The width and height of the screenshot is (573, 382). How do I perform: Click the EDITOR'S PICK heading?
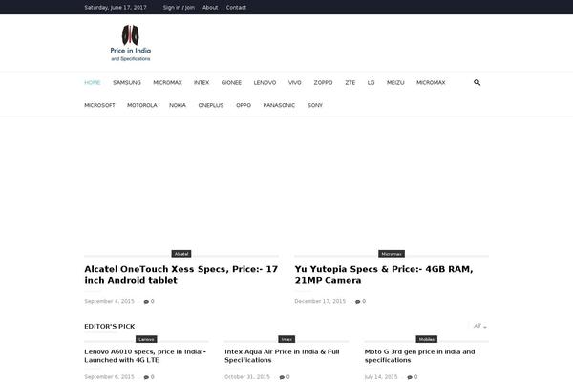110,326
